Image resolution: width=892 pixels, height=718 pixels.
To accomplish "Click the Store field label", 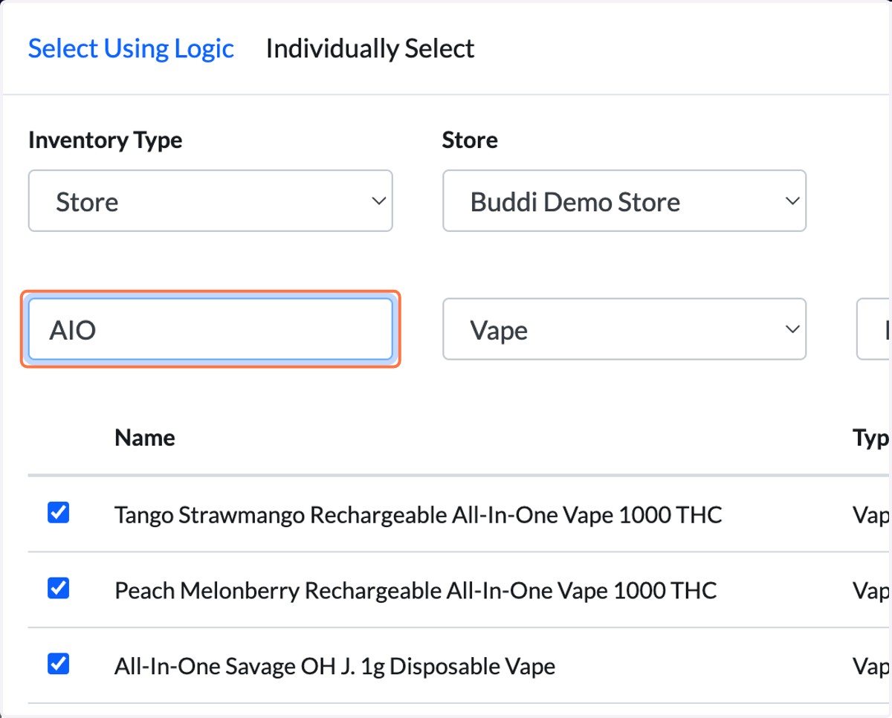I will click(470, 140).
